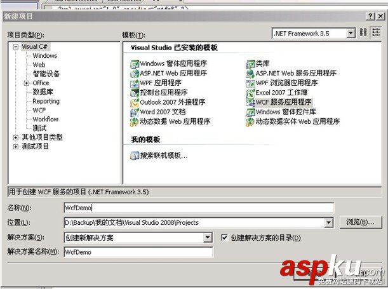Viewport: 388px width, 289px height.
Task: Select Word 2007 文档 template label
Action: pos(163,112)
